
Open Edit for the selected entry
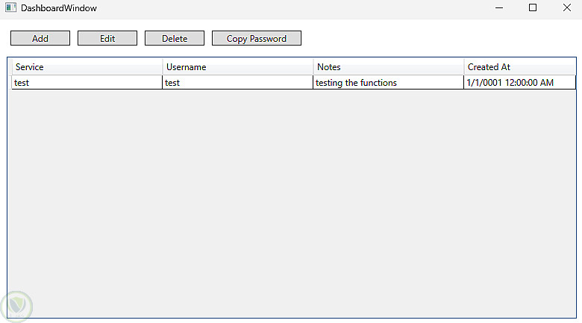pyautogui.click(x=107, y=38)
